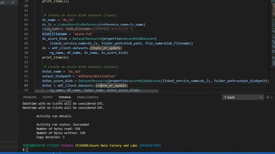Click 'Number of bytes read: 558' line
The height and width of the screenshot is (154, 275).
coord(58,129)
